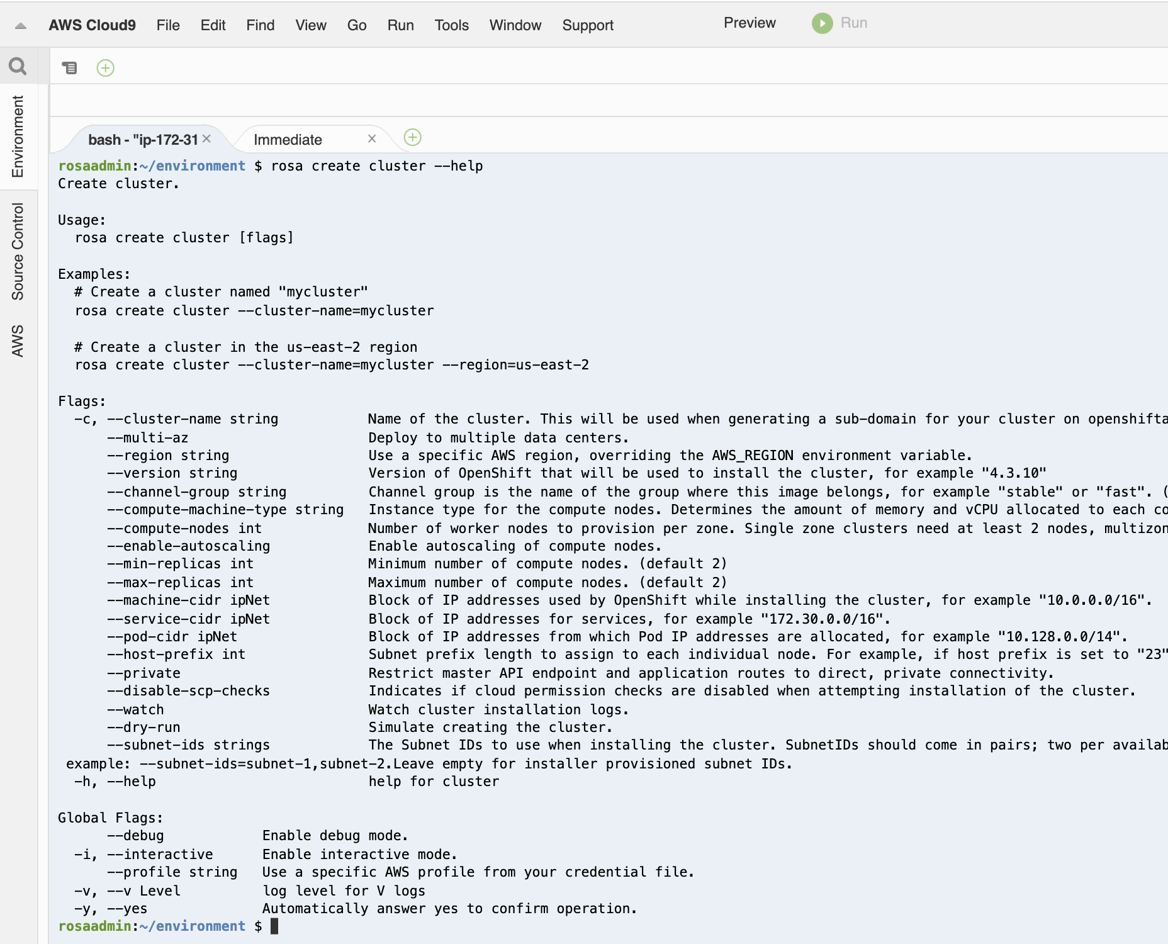Click the "--watch" flag text
The image size is (1168, 944).
(135, 710)
